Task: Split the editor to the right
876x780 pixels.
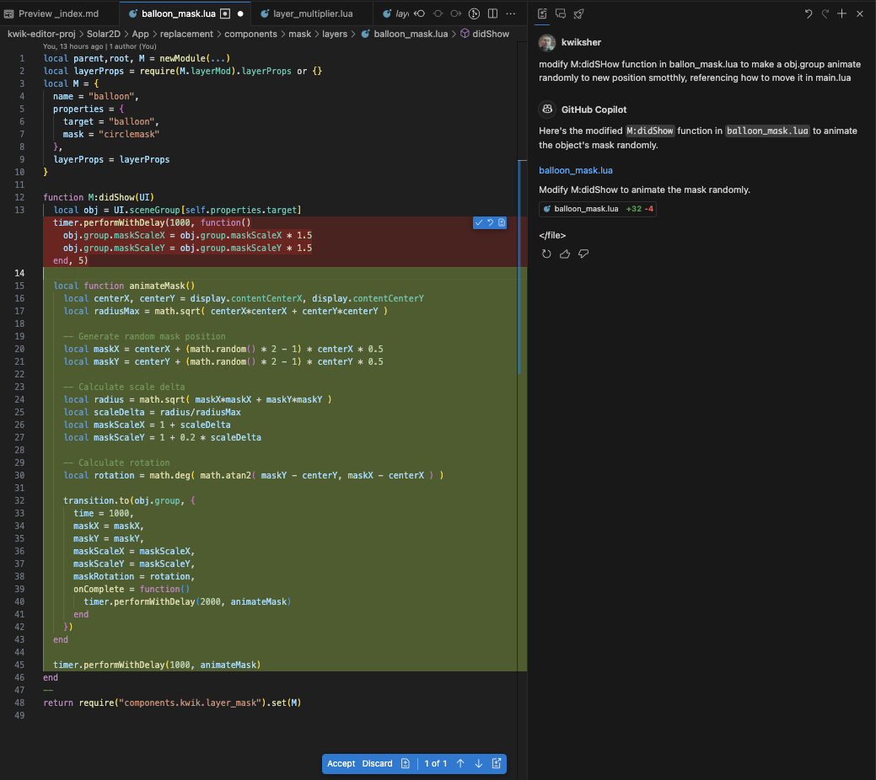Action: 492,13
